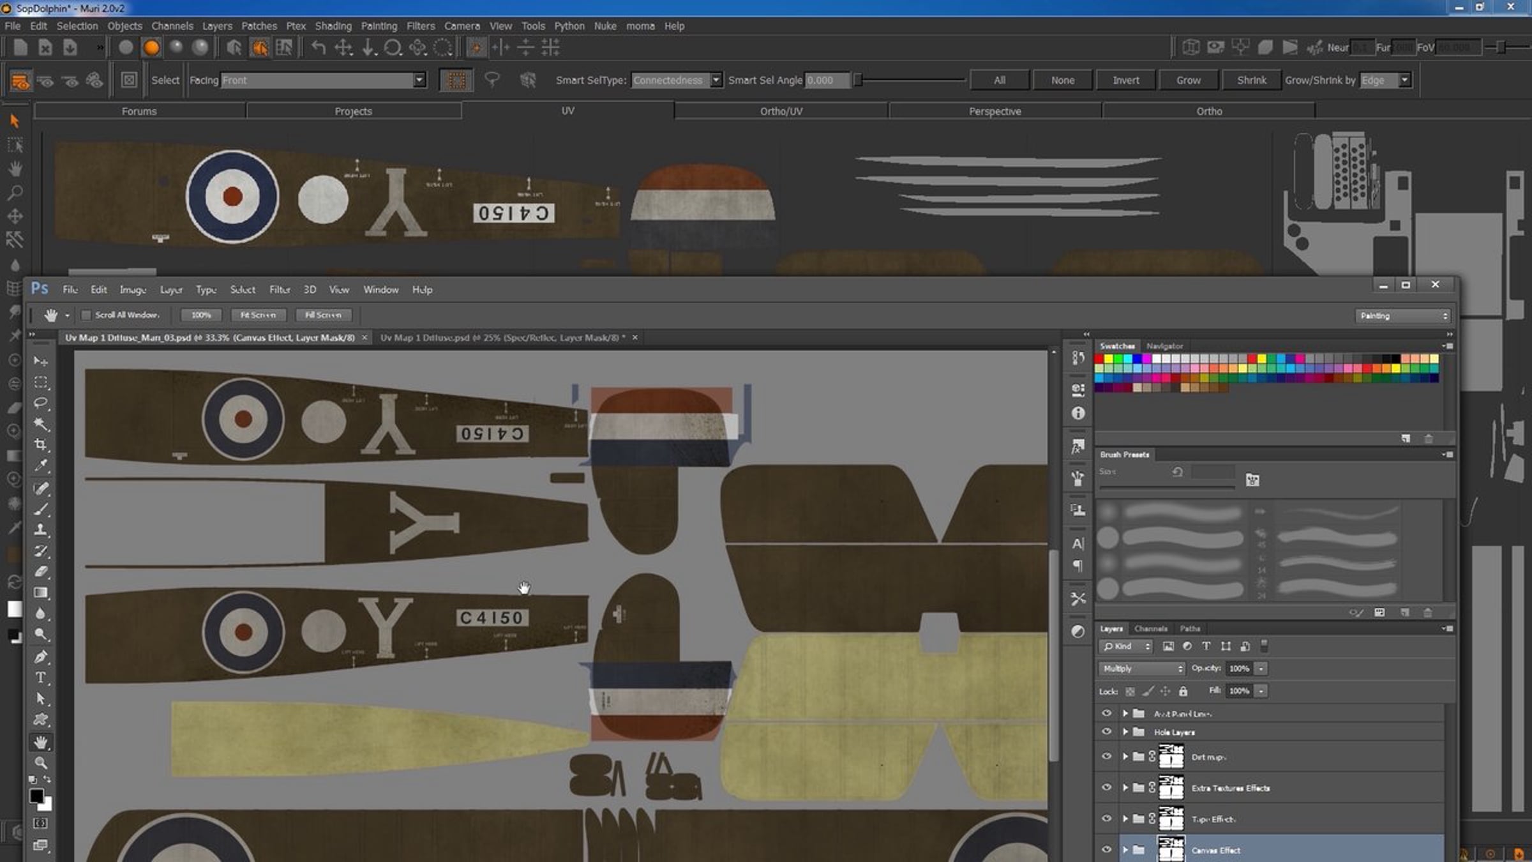Hide the Canvas Effect layer group
The height and width of the screenshot is (862, 1532).
coord(1107,850)
